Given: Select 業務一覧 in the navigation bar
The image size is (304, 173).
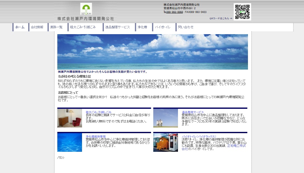Looking at the screenshot, I should pyautogui.click(x=56, y=27).
